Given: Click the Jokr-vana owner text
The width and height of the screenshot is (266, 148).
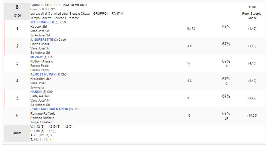Looking at the screenshot, I should tap(38, 87).
